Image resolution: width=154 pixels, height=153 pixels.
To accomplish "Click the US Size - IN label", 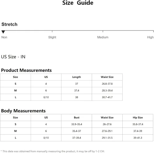I will [13, 57].
